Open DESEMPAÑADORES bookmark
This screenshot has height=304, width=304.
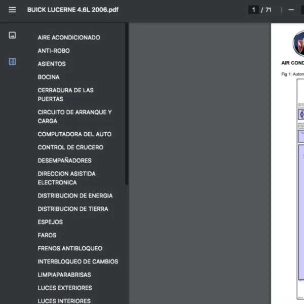[x=64, y=161]
